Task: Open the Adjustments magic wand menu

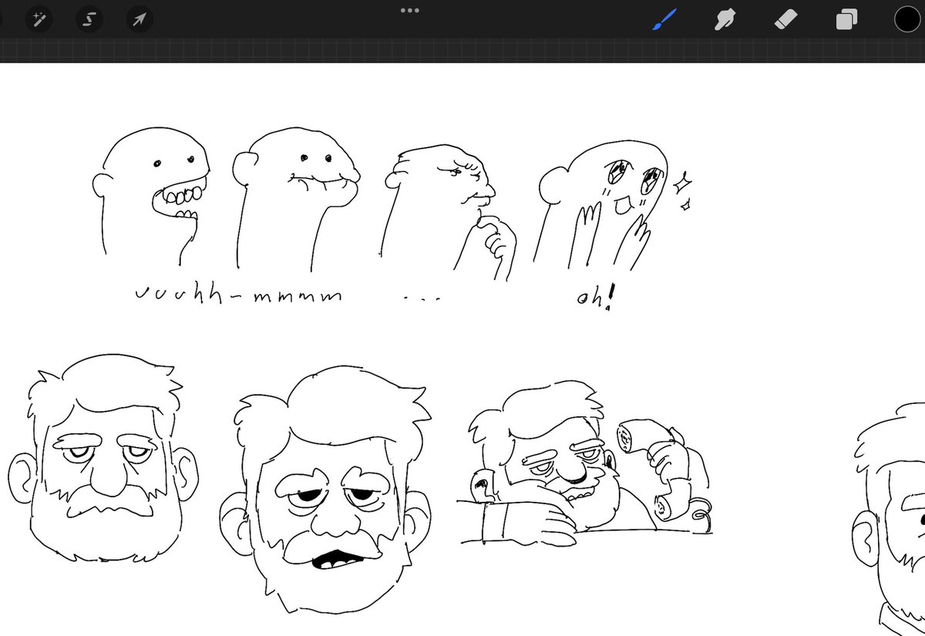Action: (39, 19)
